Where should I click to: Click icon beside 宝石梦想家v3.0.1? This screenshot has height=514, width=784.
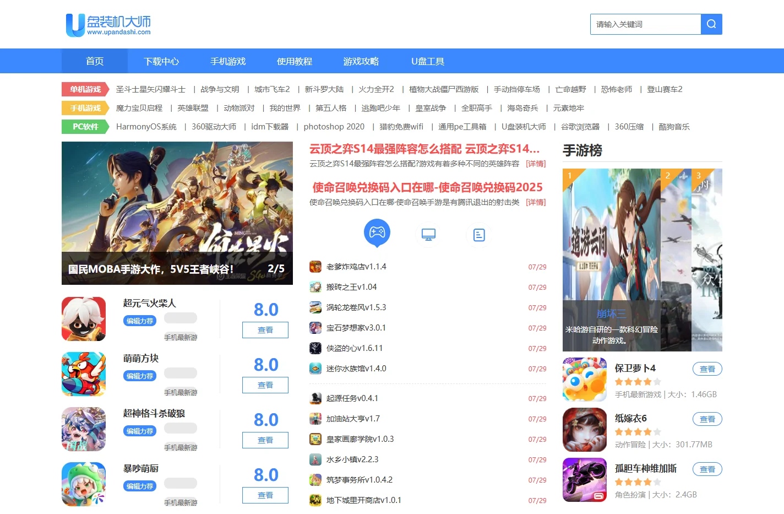pyautogui.click(x=315, y=328)
